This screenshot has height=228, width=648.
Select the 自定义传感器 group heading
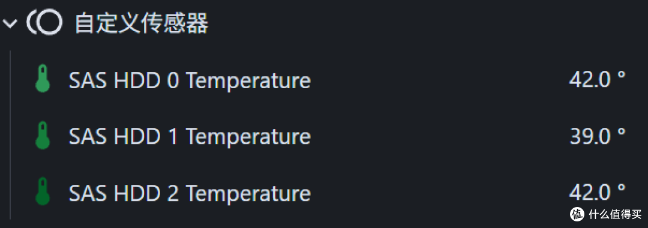[142, 23]
